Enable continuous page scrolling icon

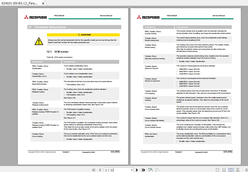click(224, 170)
